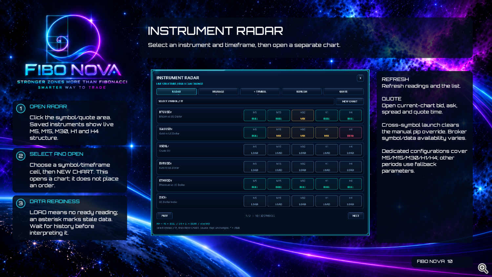The width and height of the screenshot is (492, 277).
Task: Select DXYr H4 LOAD cell
Action: click(x=351, y=201)
